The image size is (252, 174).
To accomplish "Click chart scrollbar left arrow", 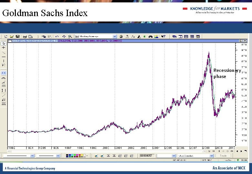I will click(x=9, y=151).
